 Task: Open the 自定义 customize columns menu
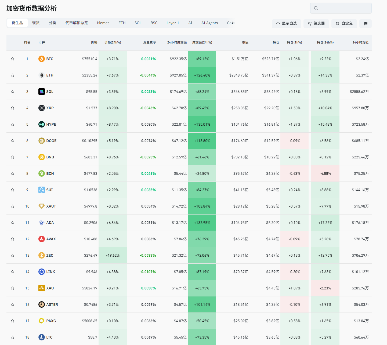344,24
